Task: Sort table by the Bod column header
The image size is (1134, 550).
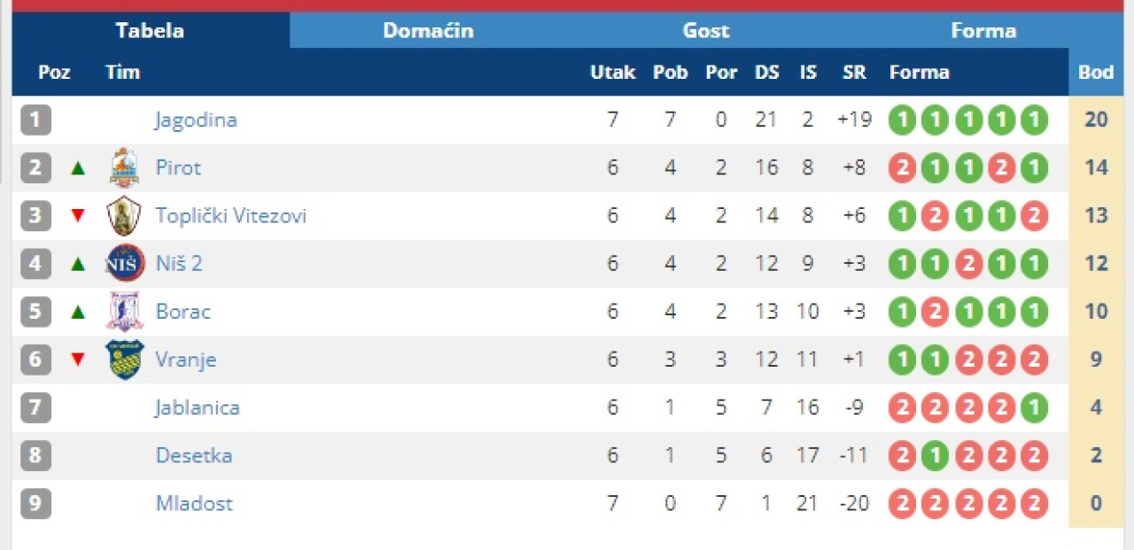Action: [1096, 73]
